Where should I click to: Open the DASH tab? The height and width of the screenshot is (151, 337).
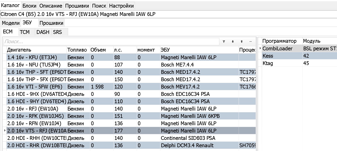pyautogui.click(x=43, y=32)
